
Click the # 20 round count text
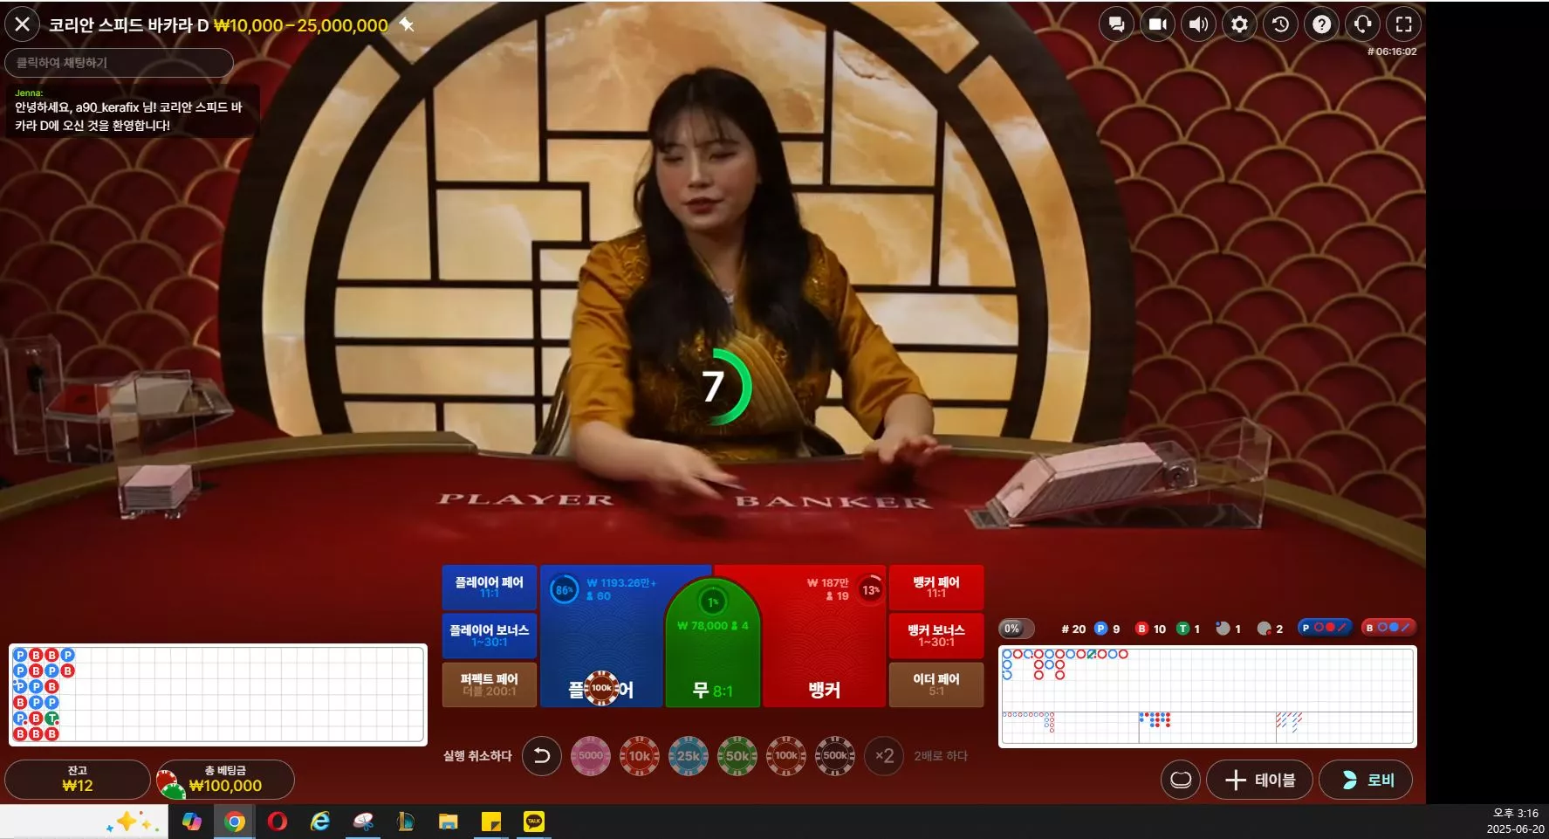coord(1073,629)
